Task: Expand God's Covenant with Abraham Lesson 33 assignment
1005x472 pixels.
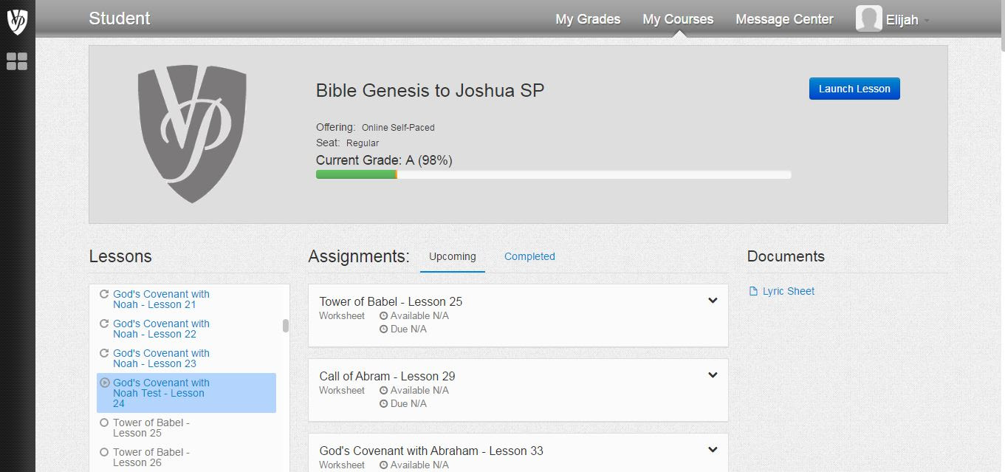Action: coord(713,450)
